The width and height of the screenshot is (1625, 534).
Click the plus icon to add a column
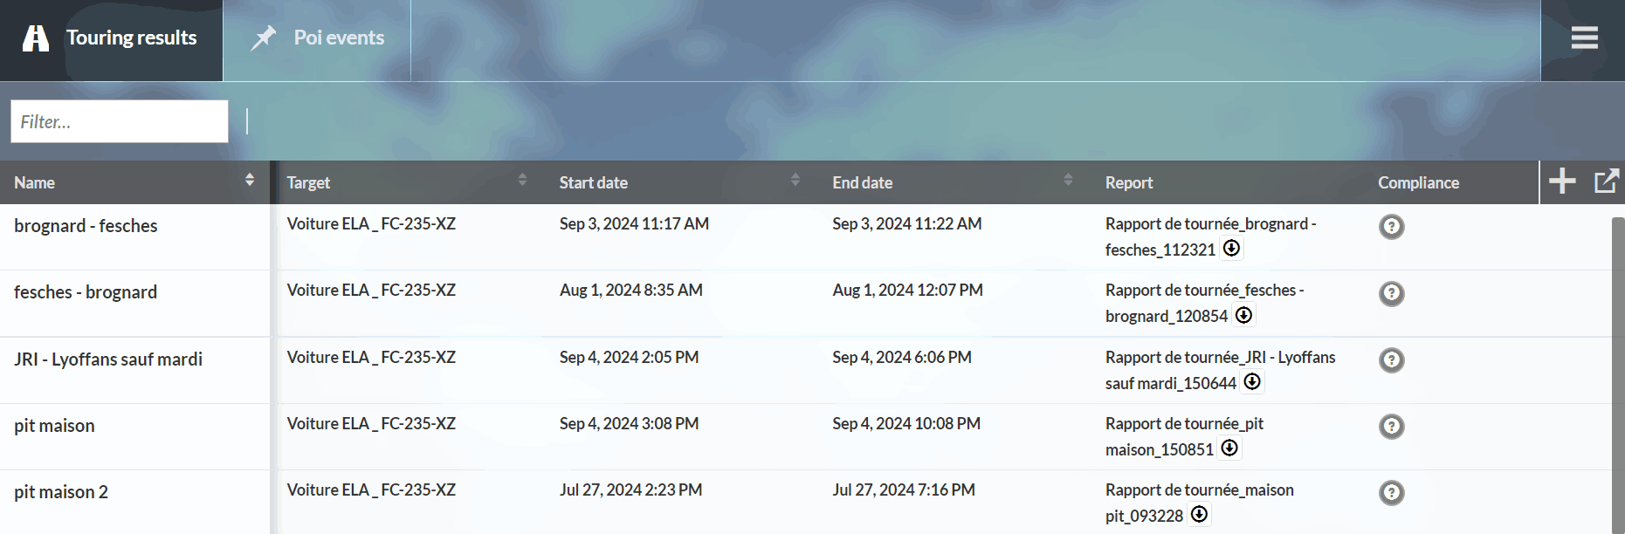coord(1562,181)
